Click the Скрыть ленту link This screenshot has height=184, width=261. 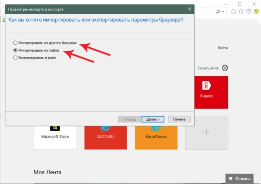coord(208,68)
